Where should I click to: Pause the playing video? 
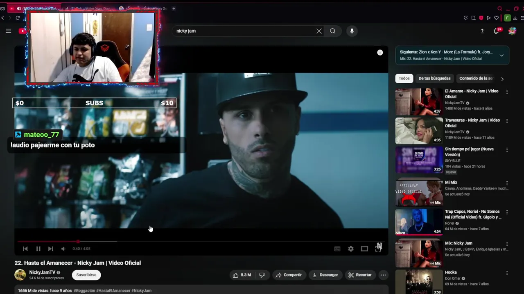(38, 249)
